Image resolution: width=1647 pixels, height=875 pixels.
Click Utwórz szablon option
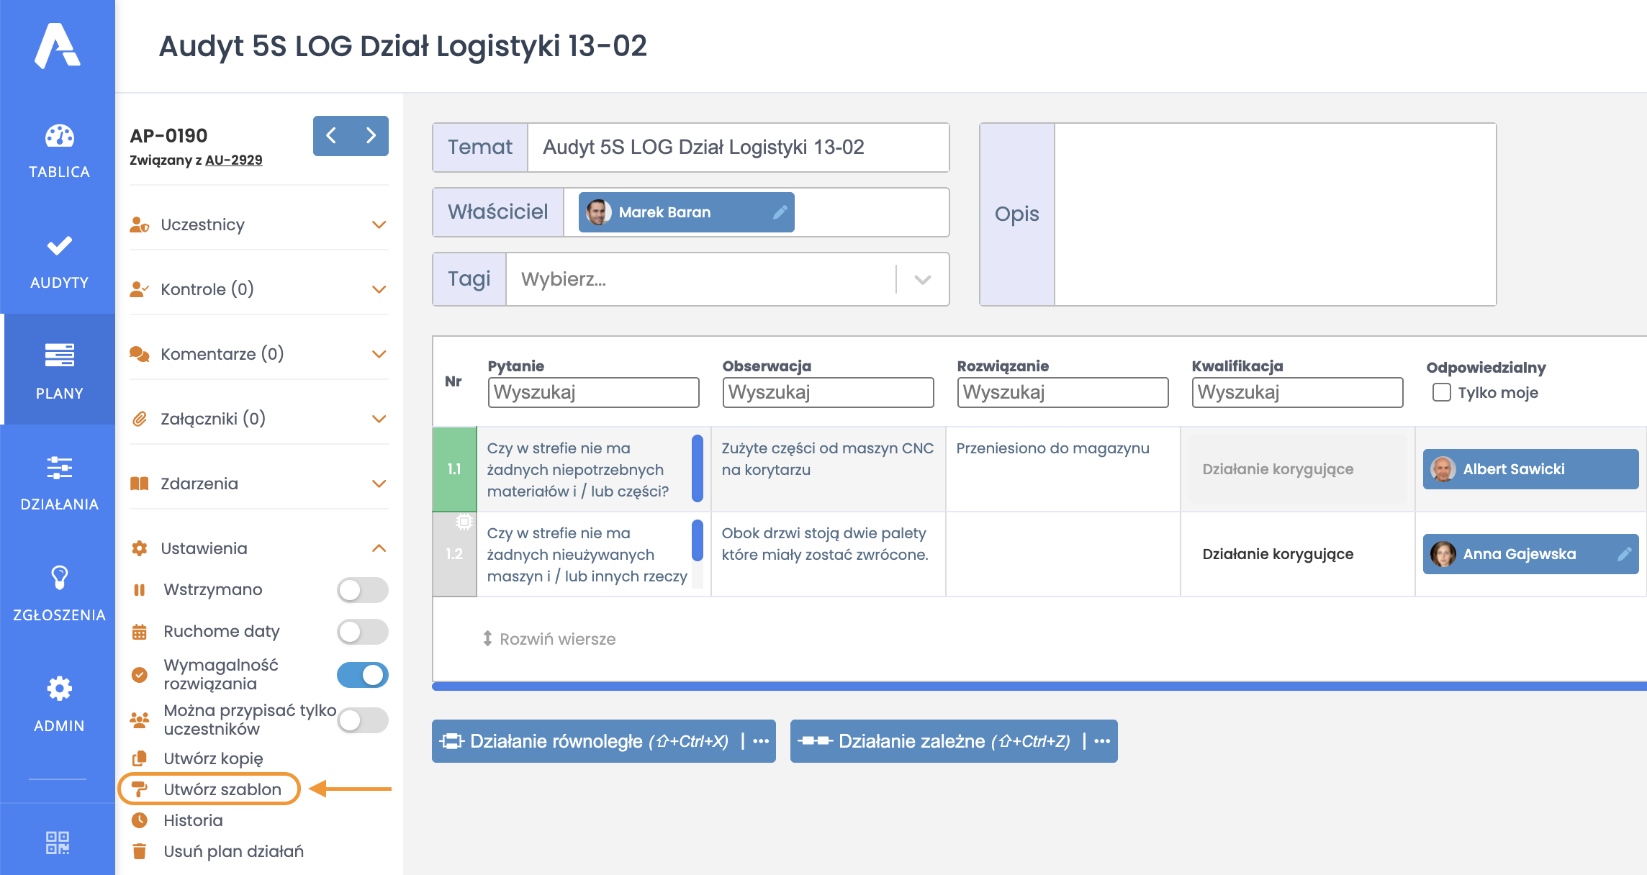tap(222, 789)
